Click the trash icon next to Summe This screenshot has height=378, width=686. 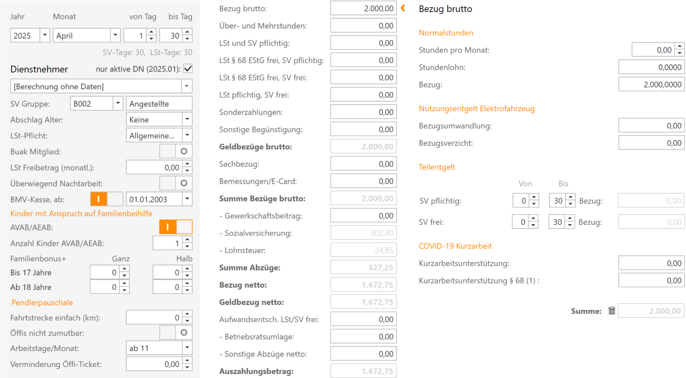[612, 310]
